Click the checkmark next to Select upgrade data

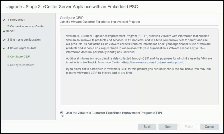4,48
